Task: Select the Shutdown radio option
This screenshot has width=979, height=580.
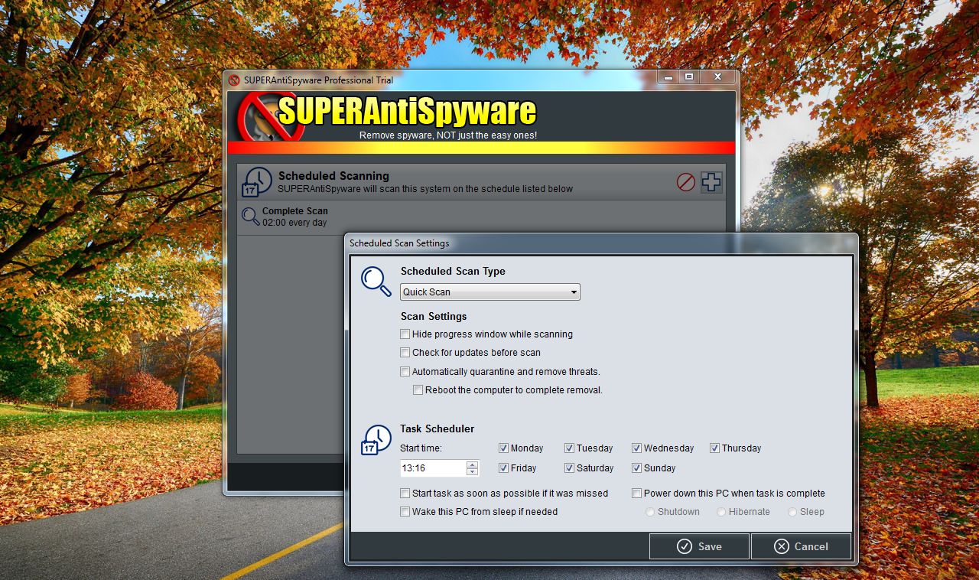Action: [x=651, y=512]
